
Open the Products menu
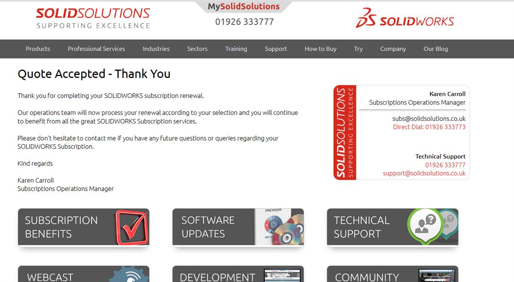(38, 49)
